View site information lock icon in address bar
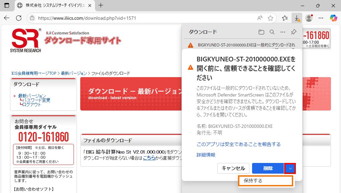Viewport: 341px width, 193px height. (32, 18)
